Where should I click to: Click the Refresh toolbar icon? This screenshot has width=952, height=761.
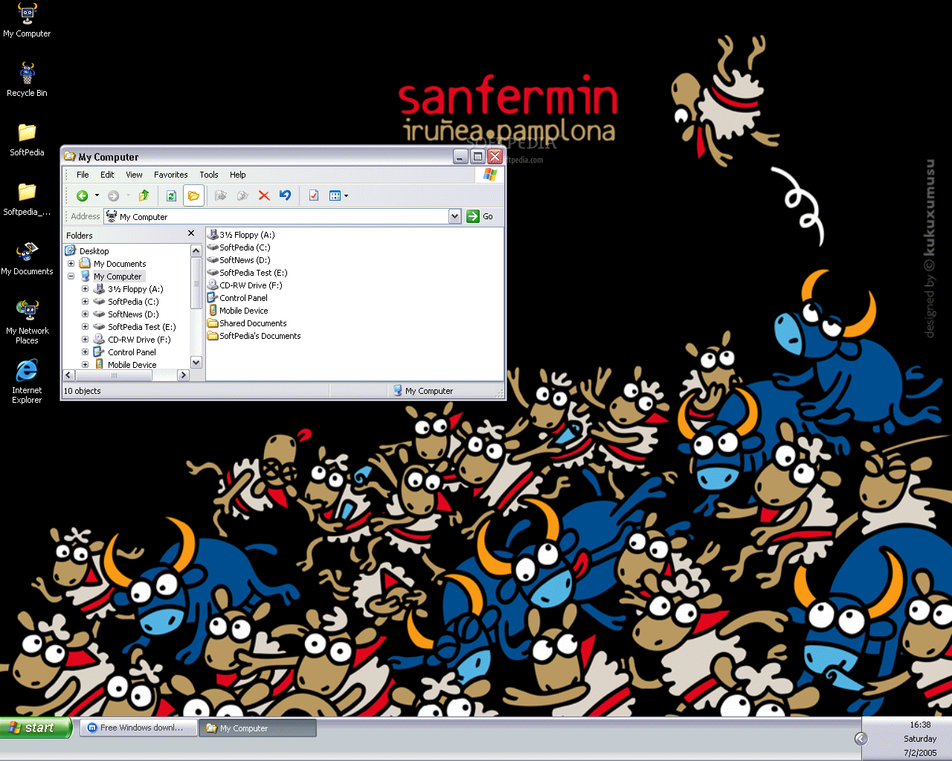click(171, 195)
